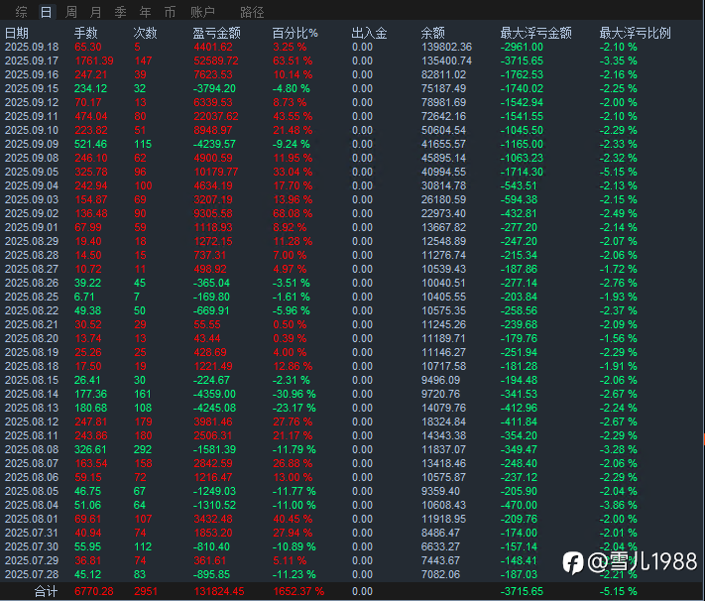Click trade count 292
This screenshot has height=601, width=705.
pyautogui.click(x=143, y=450)
